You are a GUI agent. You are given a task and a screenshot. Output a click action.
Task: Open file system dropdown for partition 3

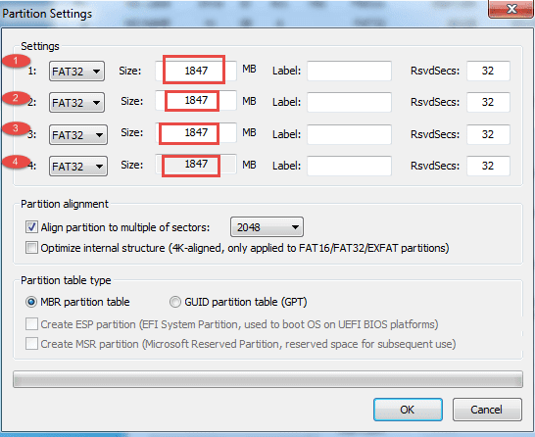(x=78, y=135)
